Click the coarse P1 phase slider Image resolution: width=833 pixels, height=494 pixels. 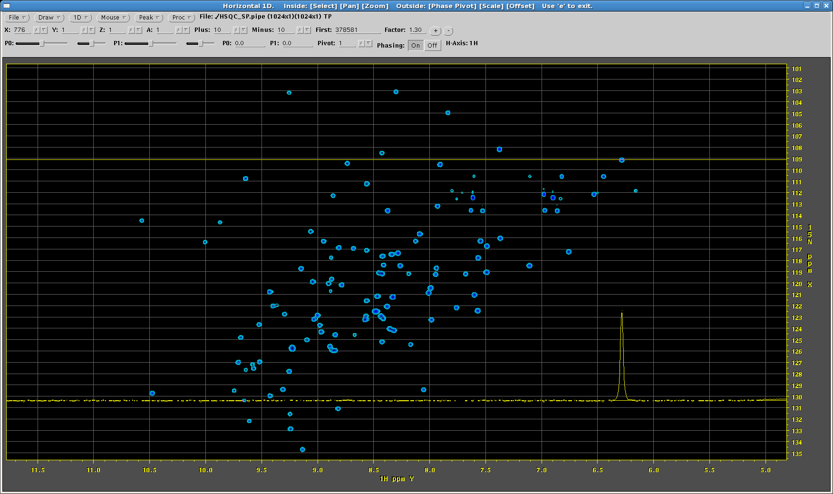coord(150,43)
